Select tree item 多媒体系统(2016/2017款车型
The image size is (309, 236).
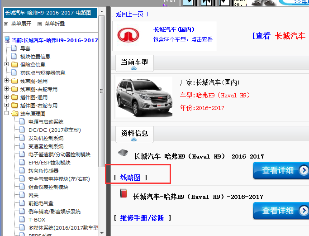pos(63,228)
